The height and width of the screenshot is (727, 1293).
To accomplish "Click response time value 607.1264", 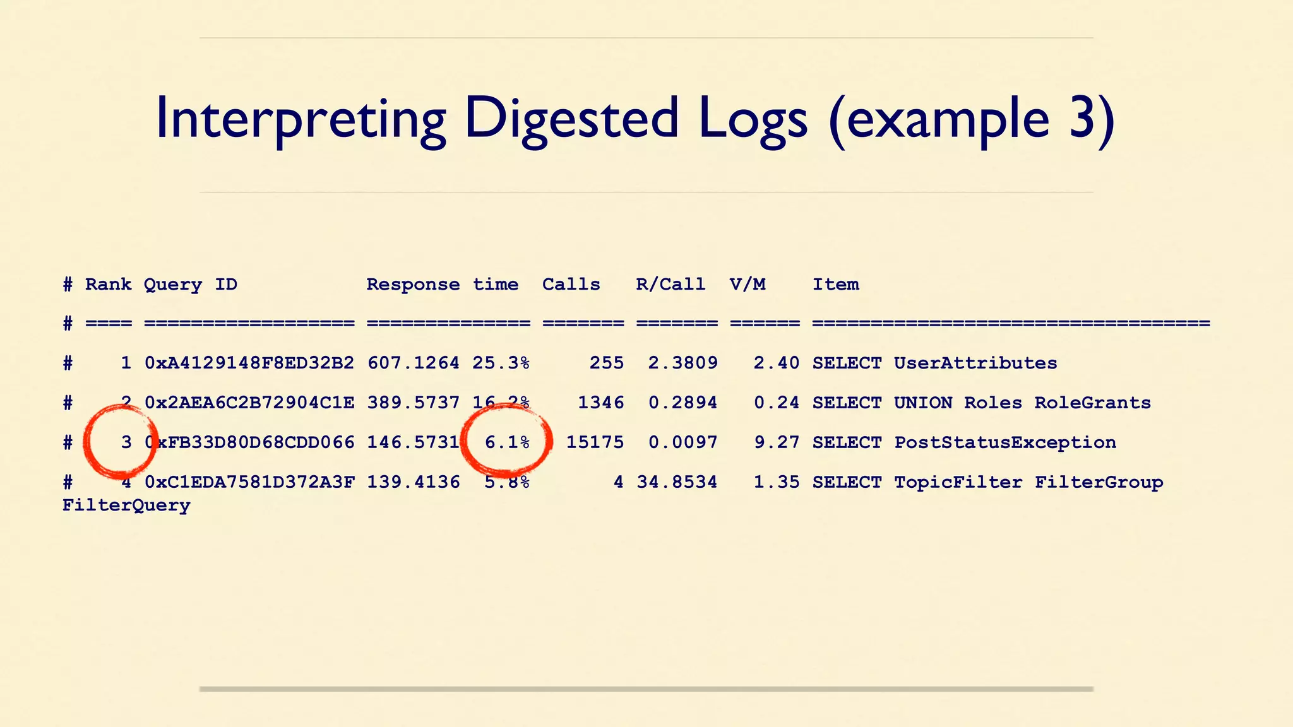I will pos(414,363).
